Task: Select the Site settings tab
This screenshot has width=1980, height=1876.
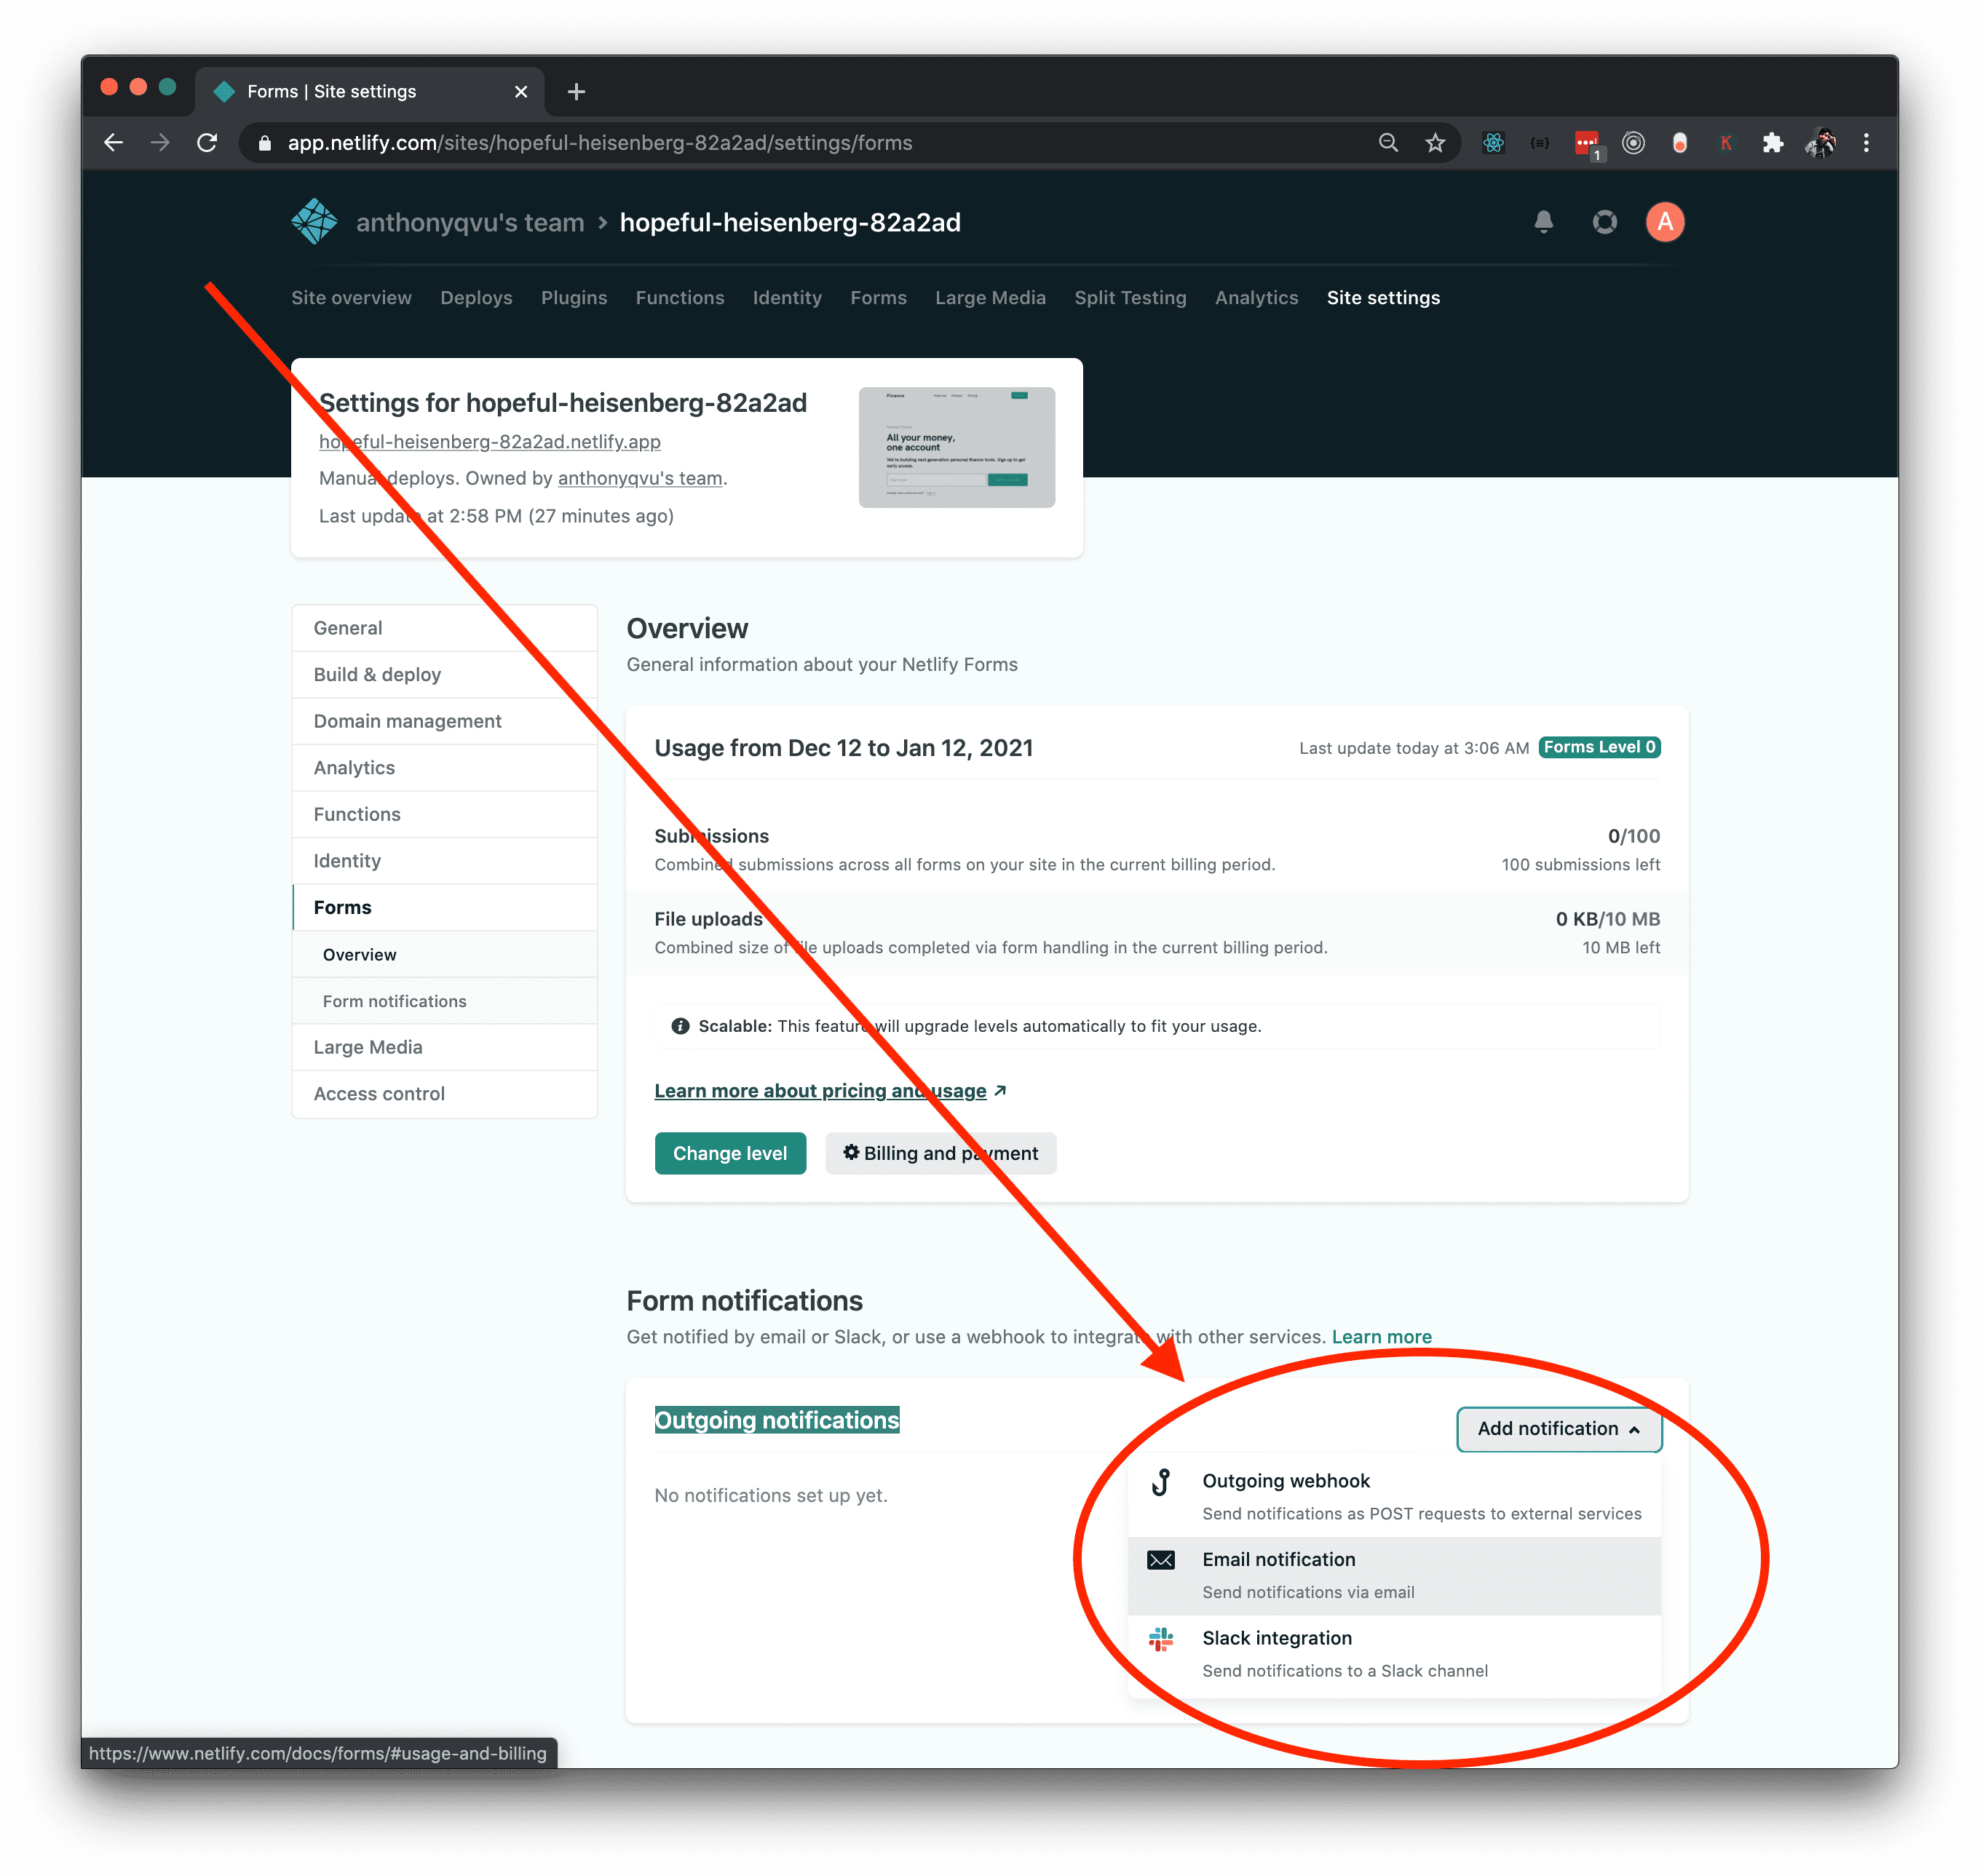Action: pyautogui.click(x=1382, y=298)
